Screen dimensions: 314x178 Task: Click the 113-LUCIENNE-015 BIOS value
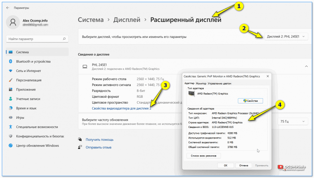[x=223, y=127]
